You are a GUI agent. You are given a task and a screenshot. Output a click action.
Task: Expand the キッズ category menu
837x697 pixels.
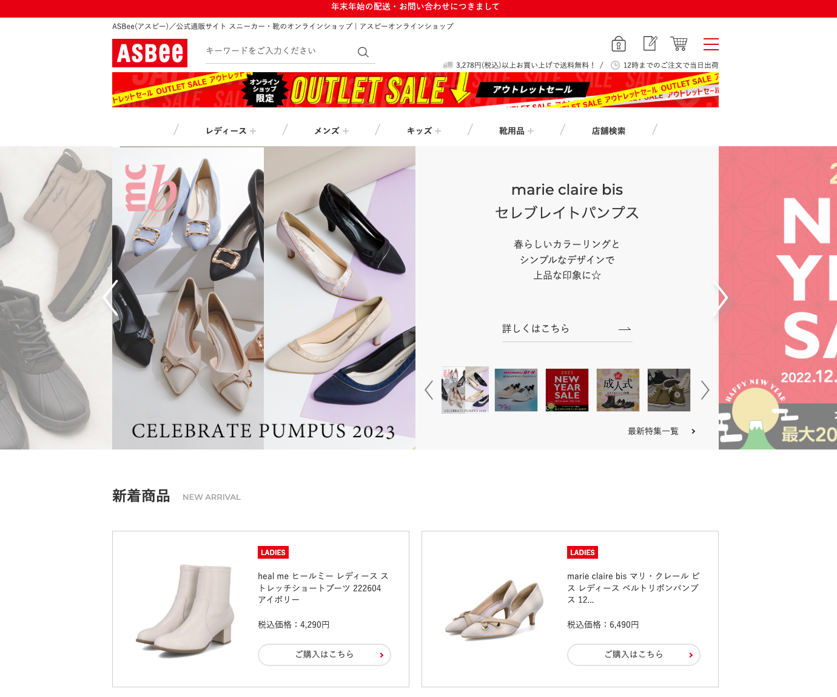[424, 131]
